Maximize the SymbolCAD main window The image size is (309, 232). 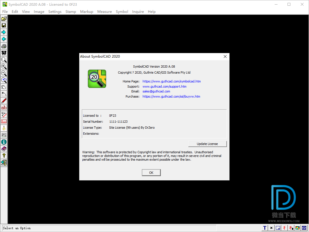(289, 4)
